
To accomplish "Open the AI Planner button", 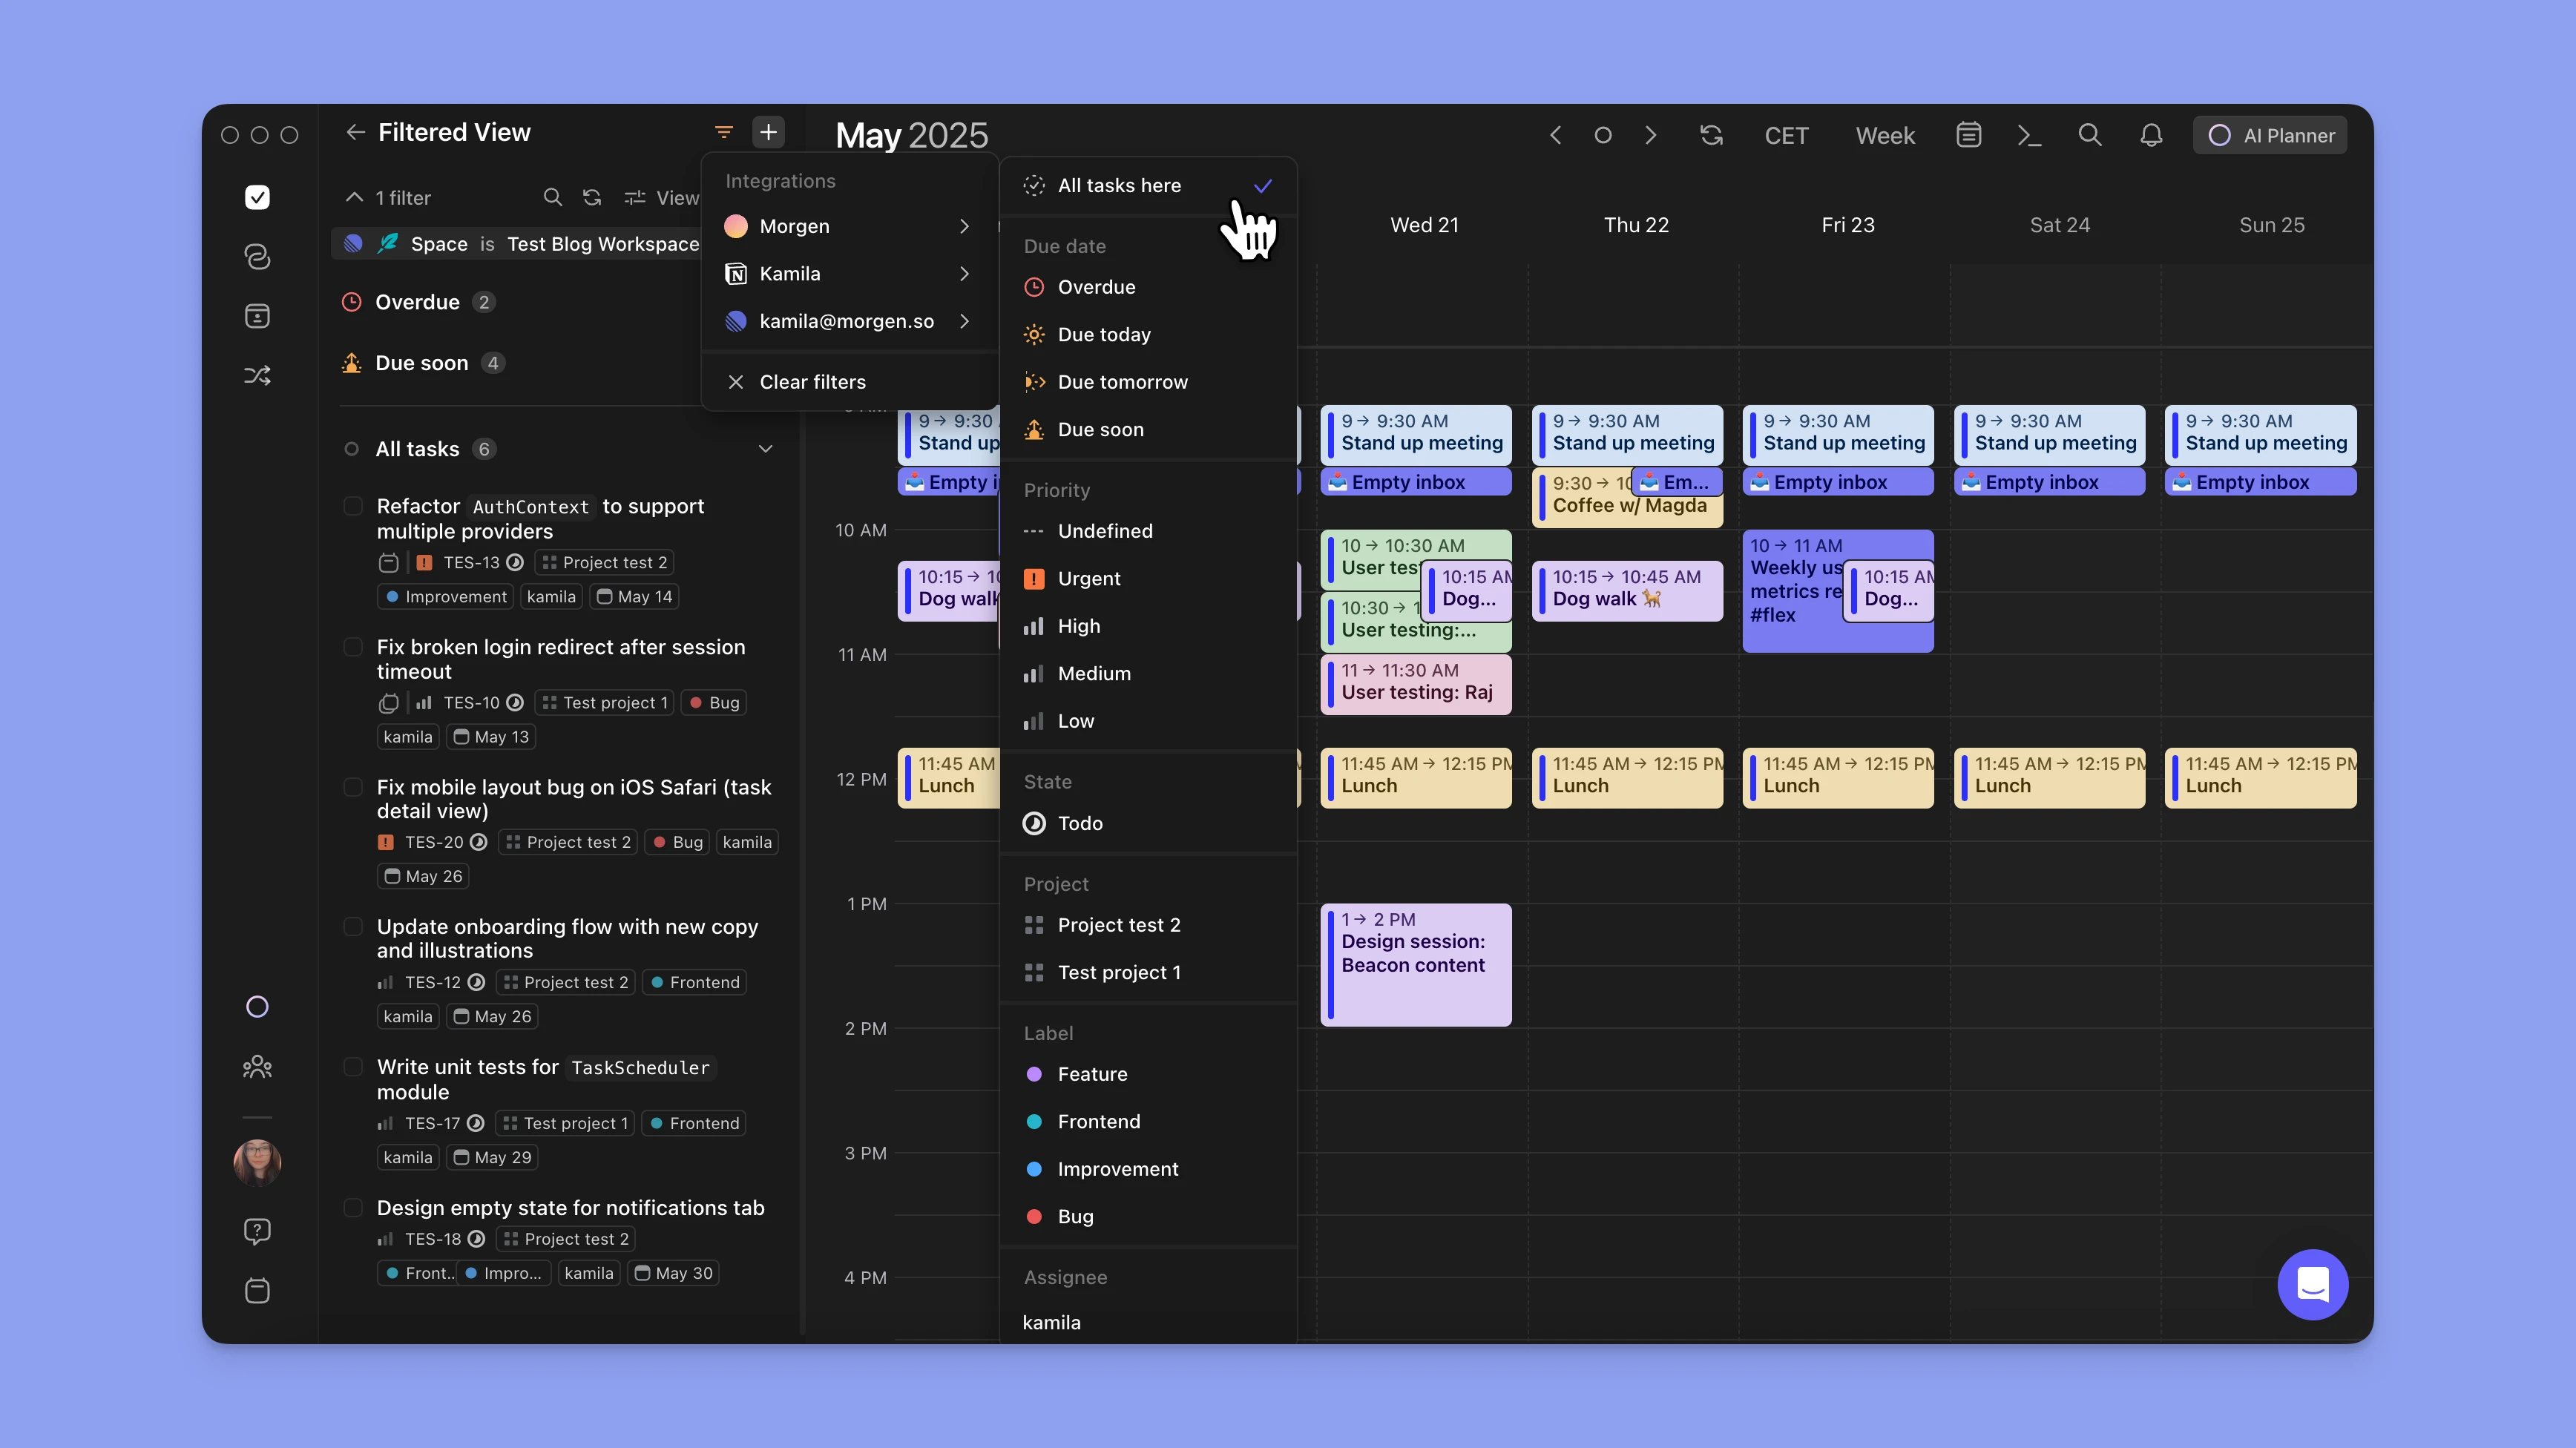I will click(x=2270, y=135).
